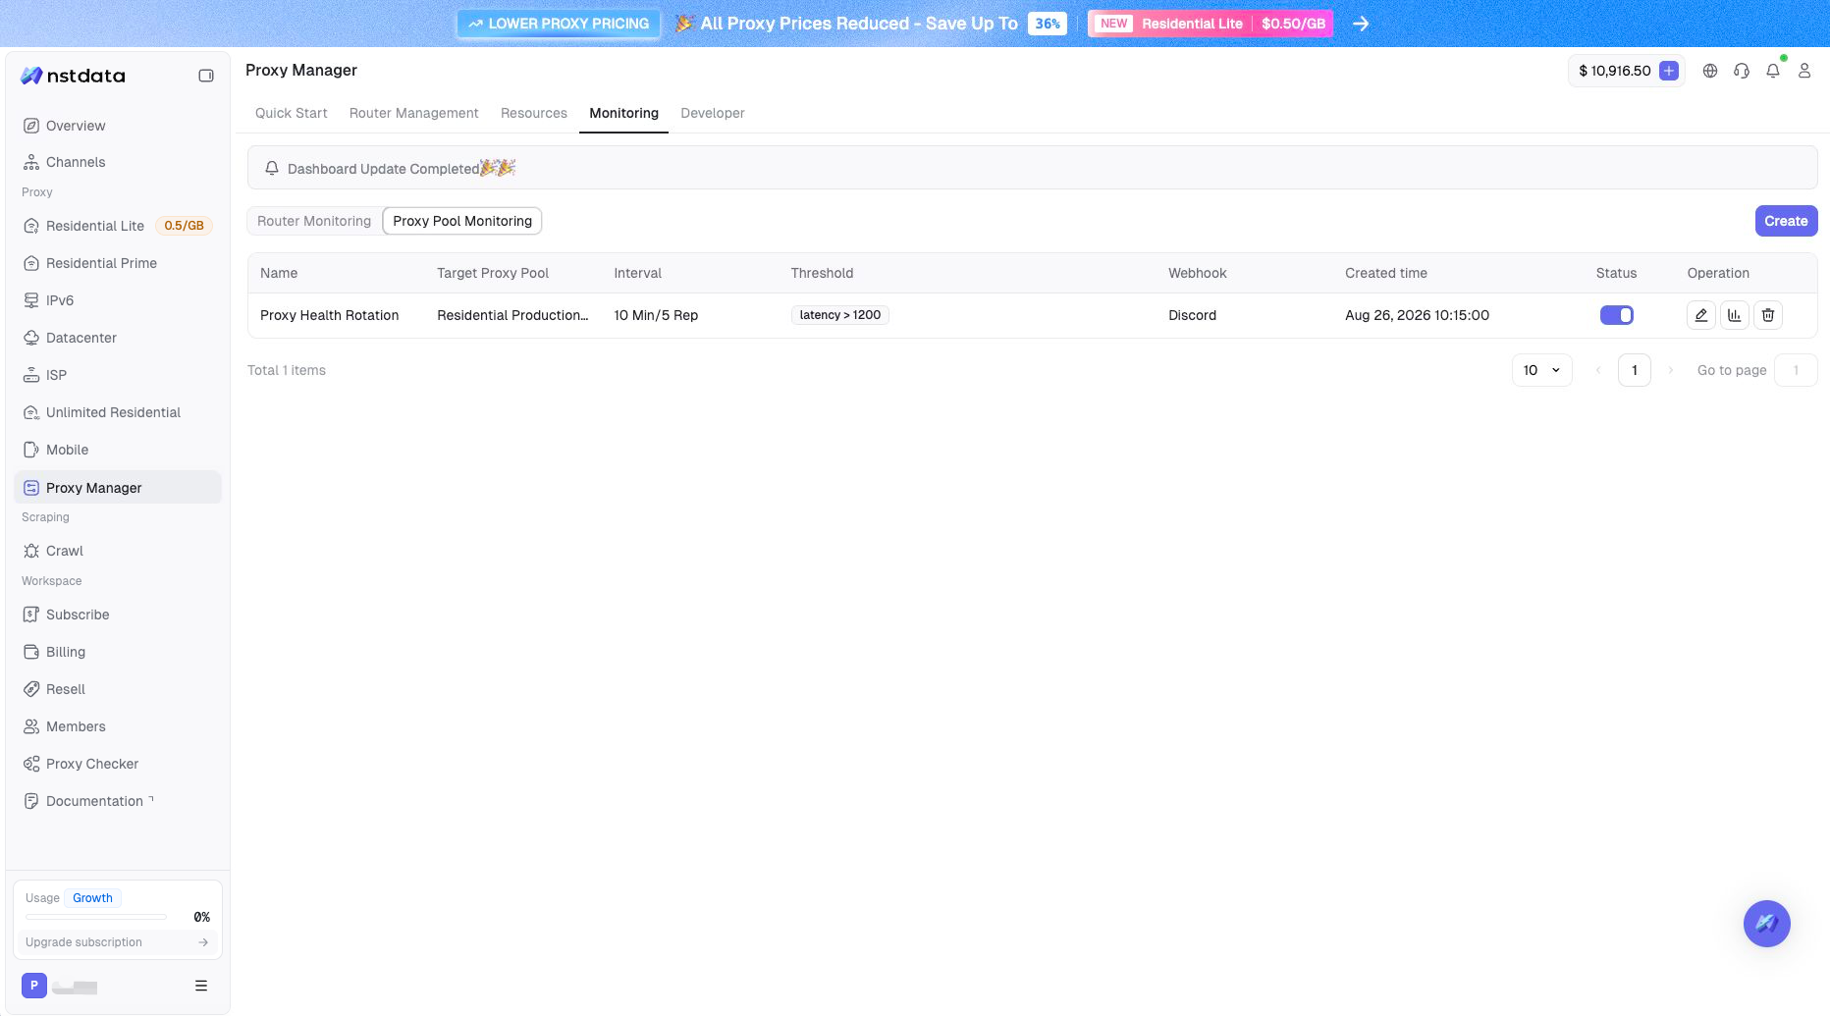
Task: Open Datacenter in sidebar
Action: click(118, 338)
